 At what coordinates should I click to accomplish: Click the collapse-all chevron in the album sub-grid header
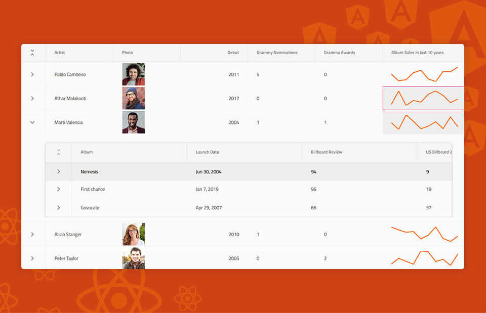pos(59,152)
